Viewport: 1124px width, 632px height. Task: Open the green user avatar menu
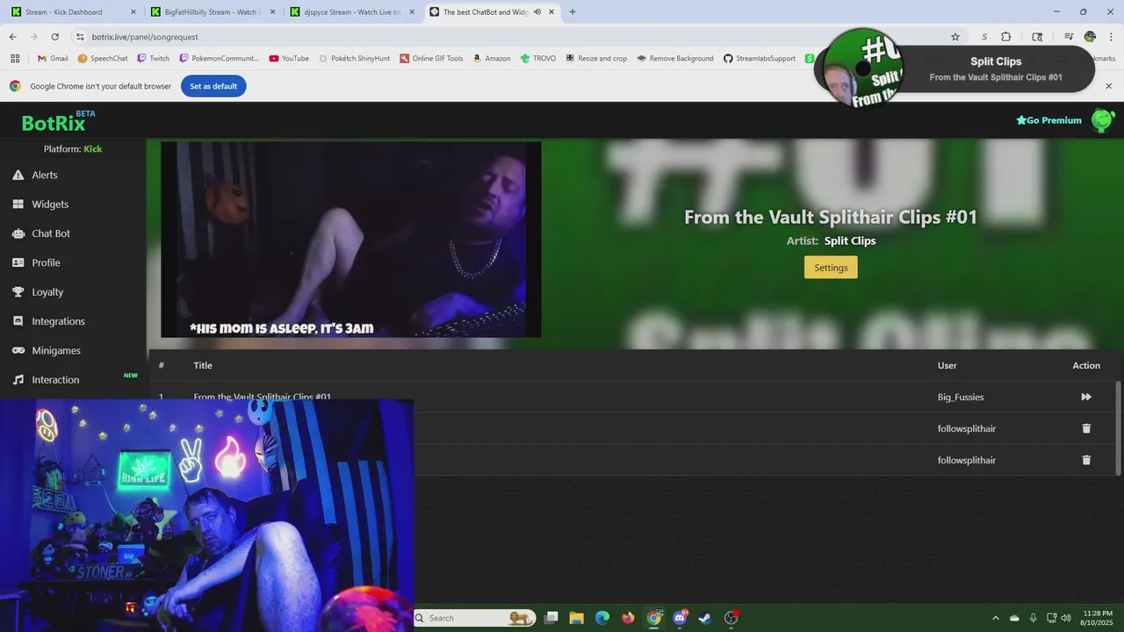click(1102, 120)
